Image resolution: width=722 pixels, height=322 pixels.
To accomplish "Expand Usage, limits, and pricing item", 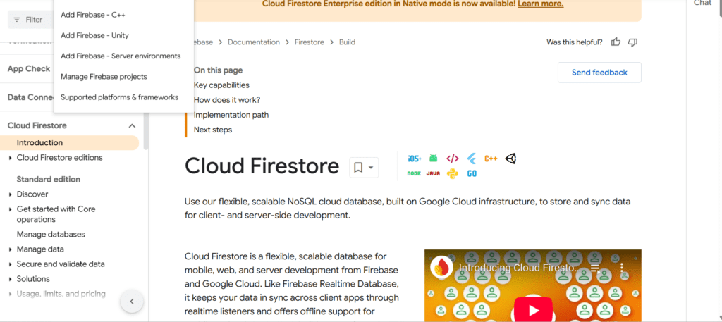I will (10, 294).
